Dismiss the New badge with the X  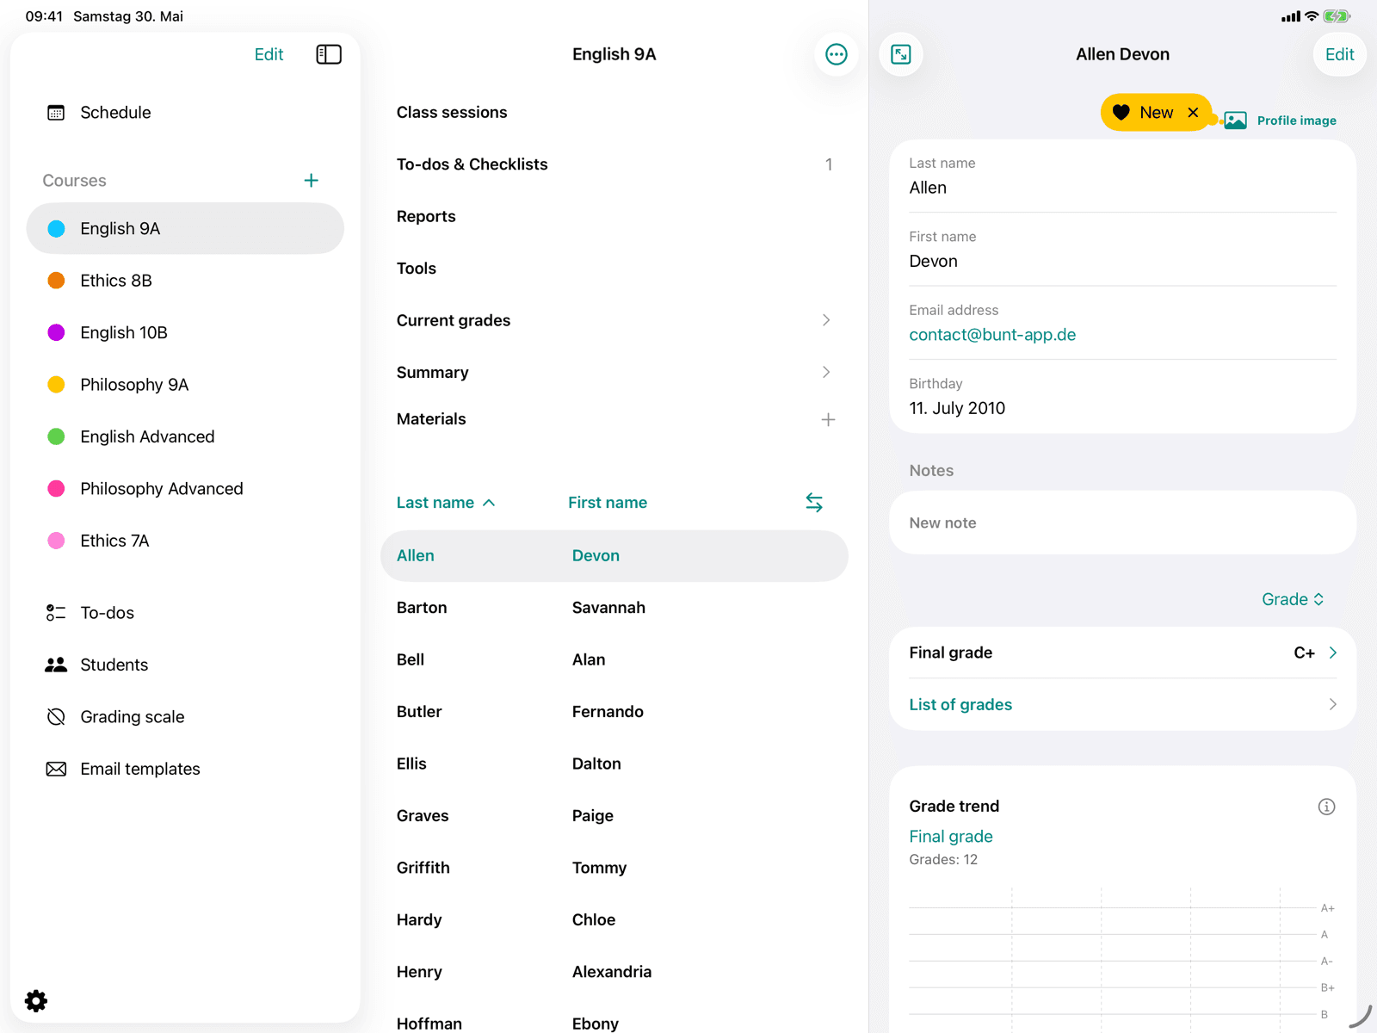[1193, 113]
